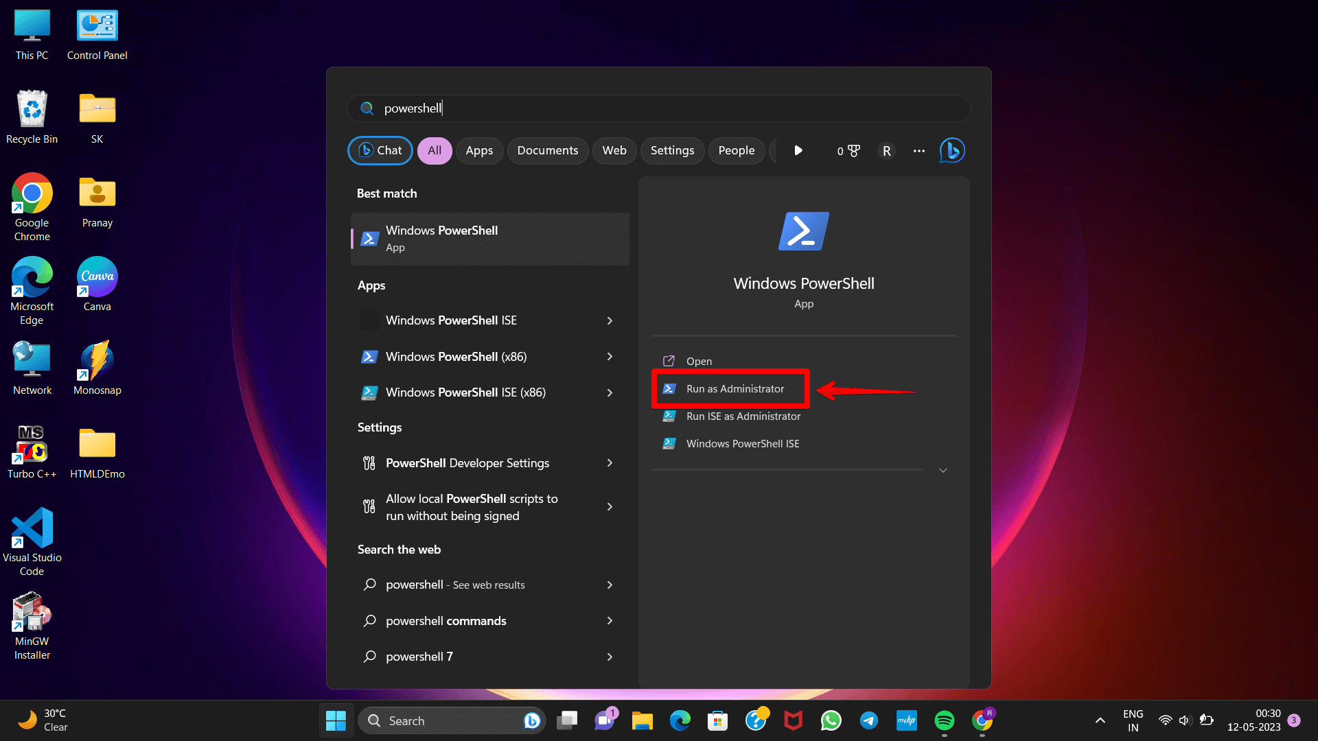Open the three-dot more options menu

click(x=919, y=150)
